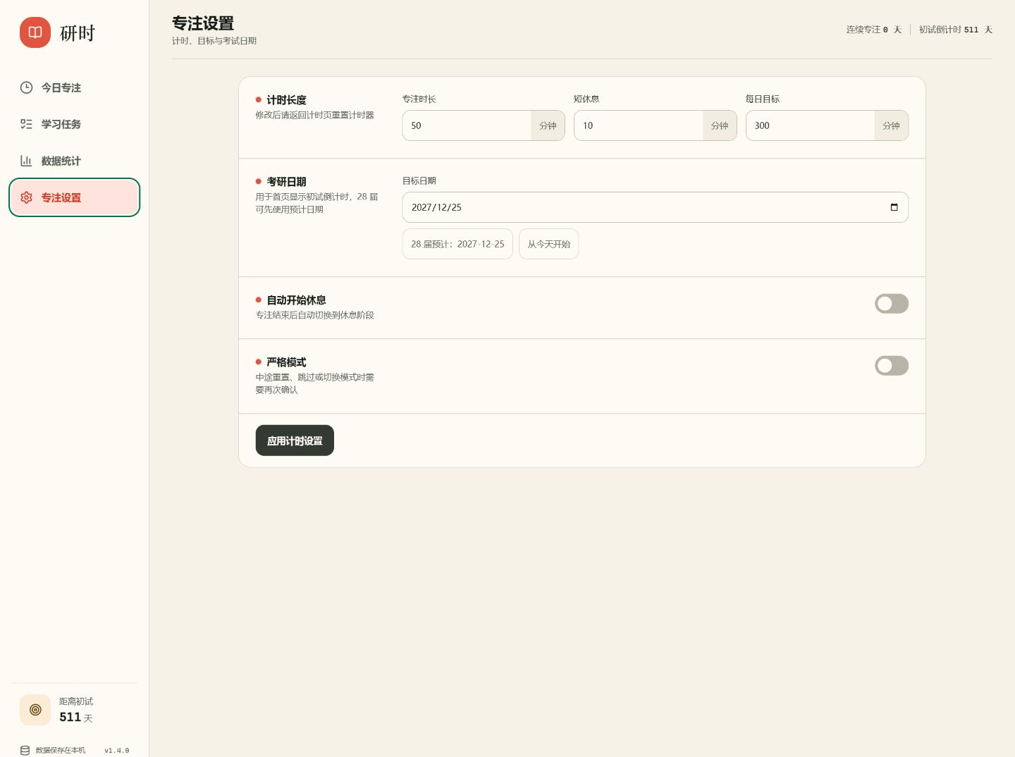Click the 研时 book logo icon
This screenshot has width=1015, height=757.
(x=35, y=32)
